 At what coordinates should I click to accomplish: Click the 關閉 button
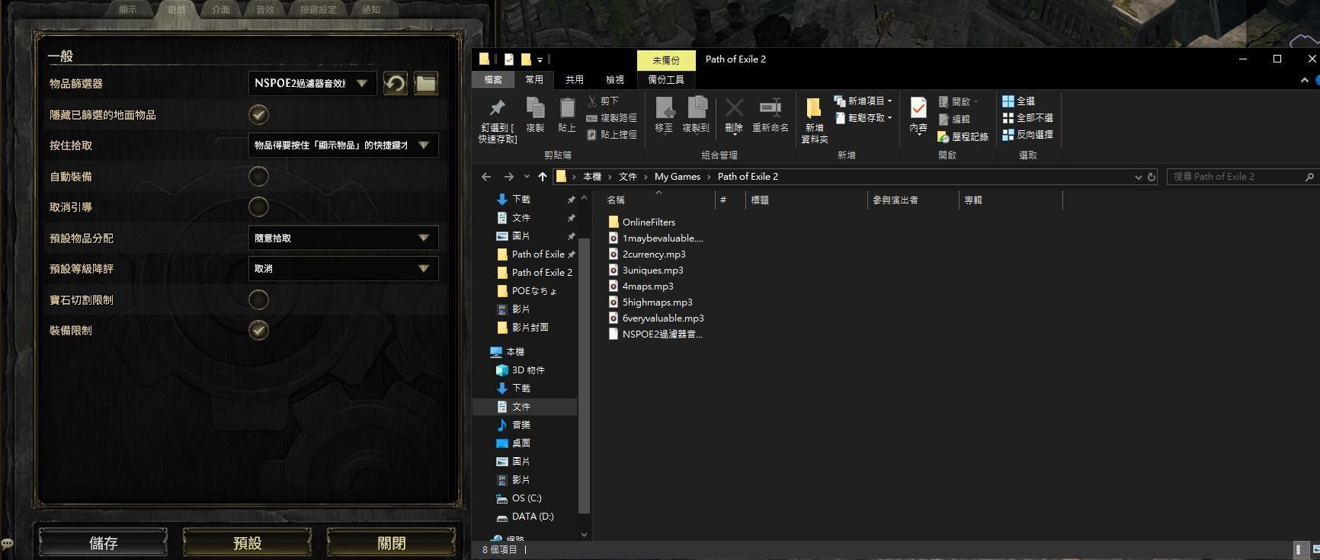391,542
